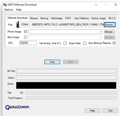Screen dimensions: 120x116
Task: Close the QPST Software Download window
Action: 116,5
